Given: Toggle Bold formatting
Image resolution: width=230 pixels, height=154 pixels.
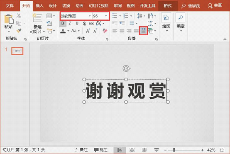Looking at the screenshot, I should pos(63,23).
